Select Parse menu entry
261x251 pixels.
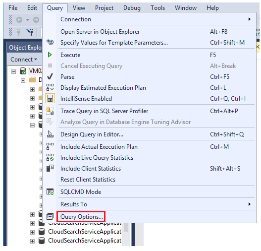pyautogui.click(x=149, y=77)
